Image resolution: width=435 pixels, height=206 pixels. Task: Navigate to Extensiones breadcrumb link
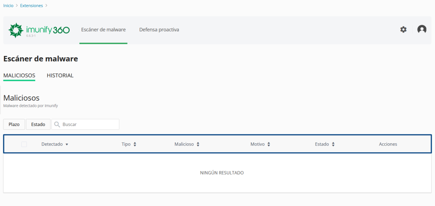pyautogui.click(x=31, y=6)
